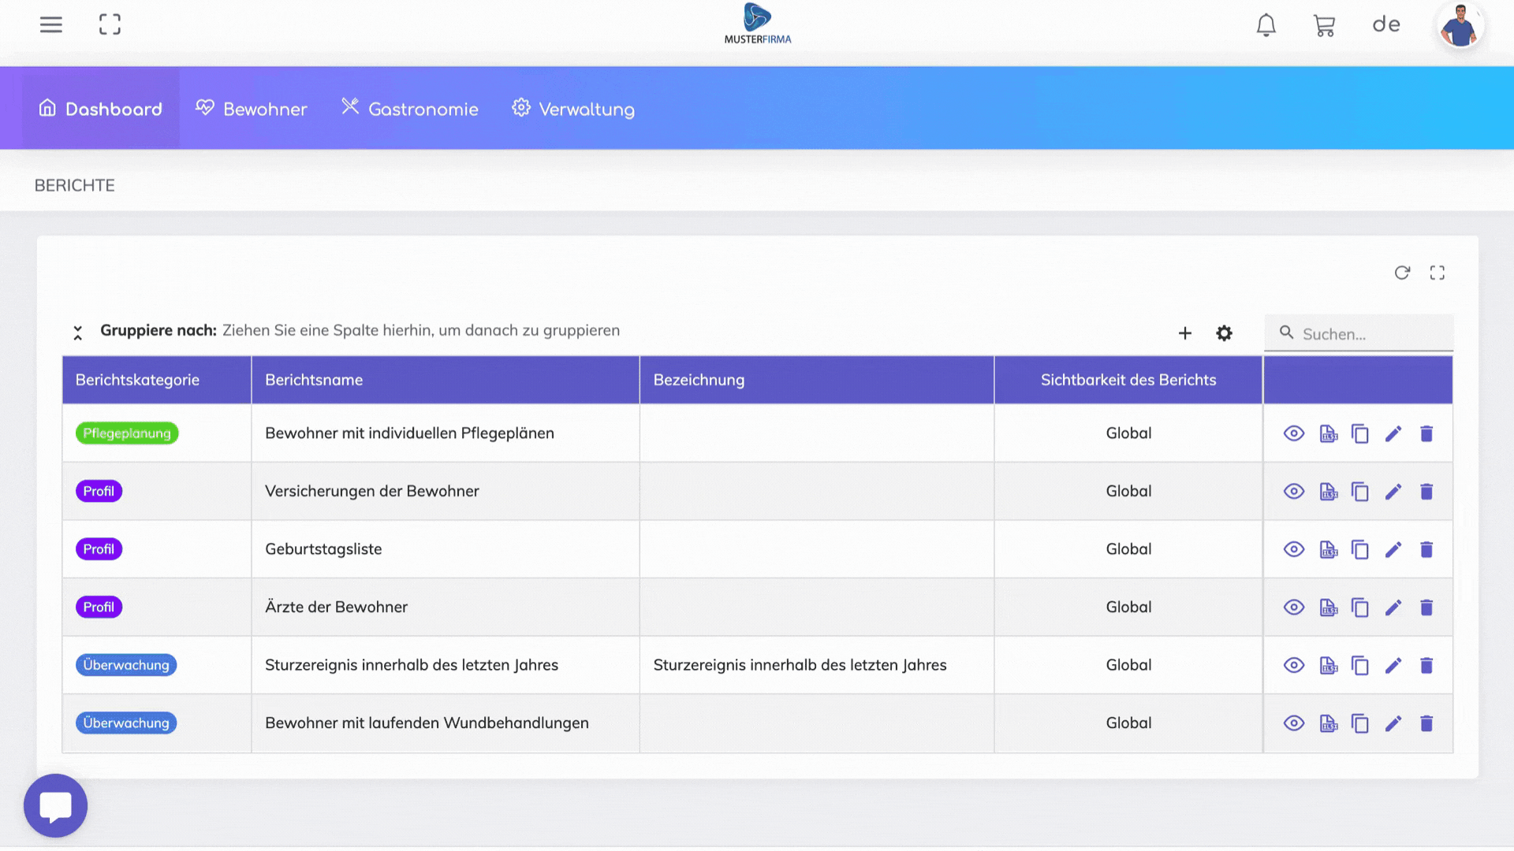Open the shopping cart
The height and width of the screenshot is (851, 1514).
[1324, 25]
